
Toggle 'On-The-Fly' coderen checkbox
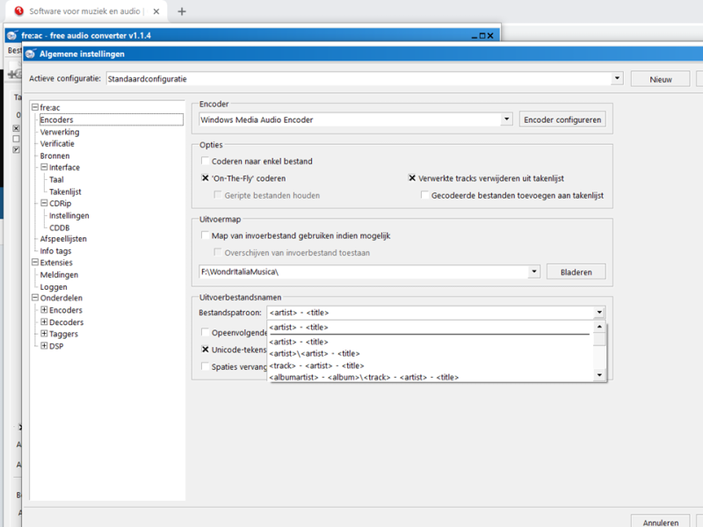click(206, 177)
